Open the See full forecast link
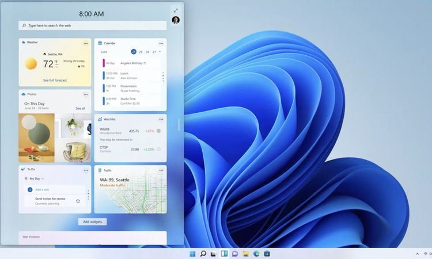The height and width of the screenshot is (259, 432). [x=55, y=80]
